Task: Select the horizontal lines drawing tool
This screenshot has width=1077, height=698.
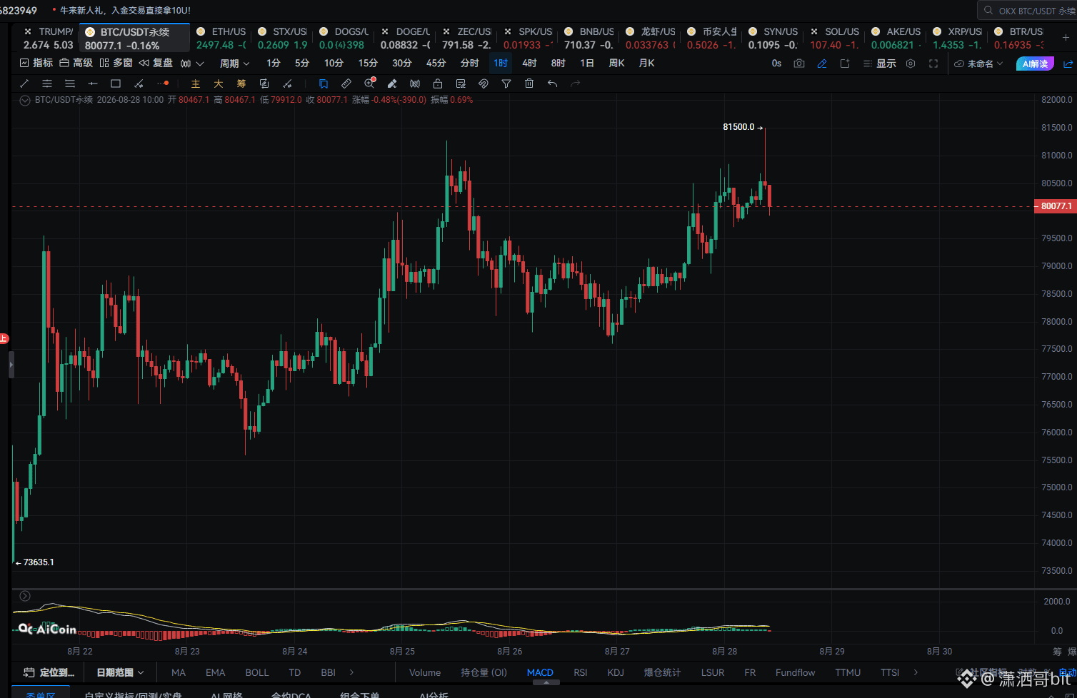Action: 70,84
